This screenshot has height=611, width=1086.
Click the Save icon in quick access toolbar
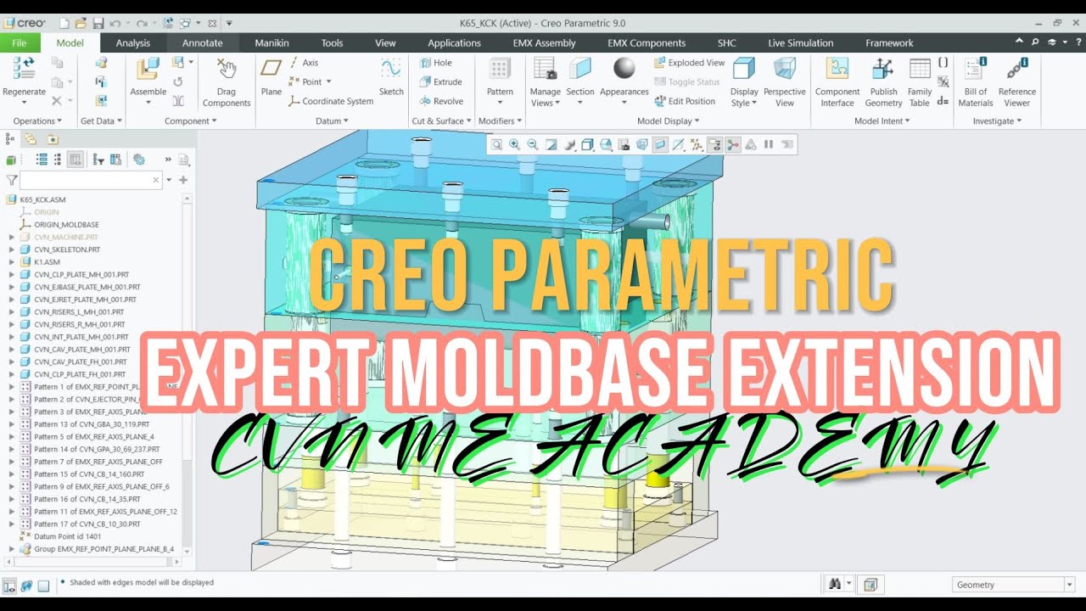tap(98, 23)
